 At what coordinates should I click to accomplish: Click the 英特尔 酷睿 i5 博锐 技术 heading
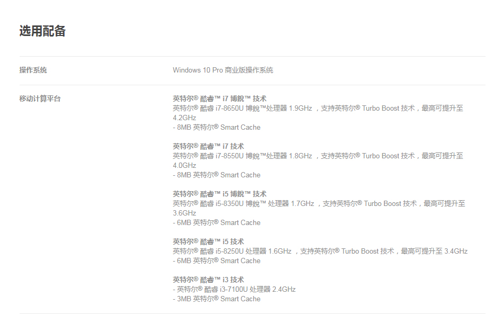coord(220,194)
